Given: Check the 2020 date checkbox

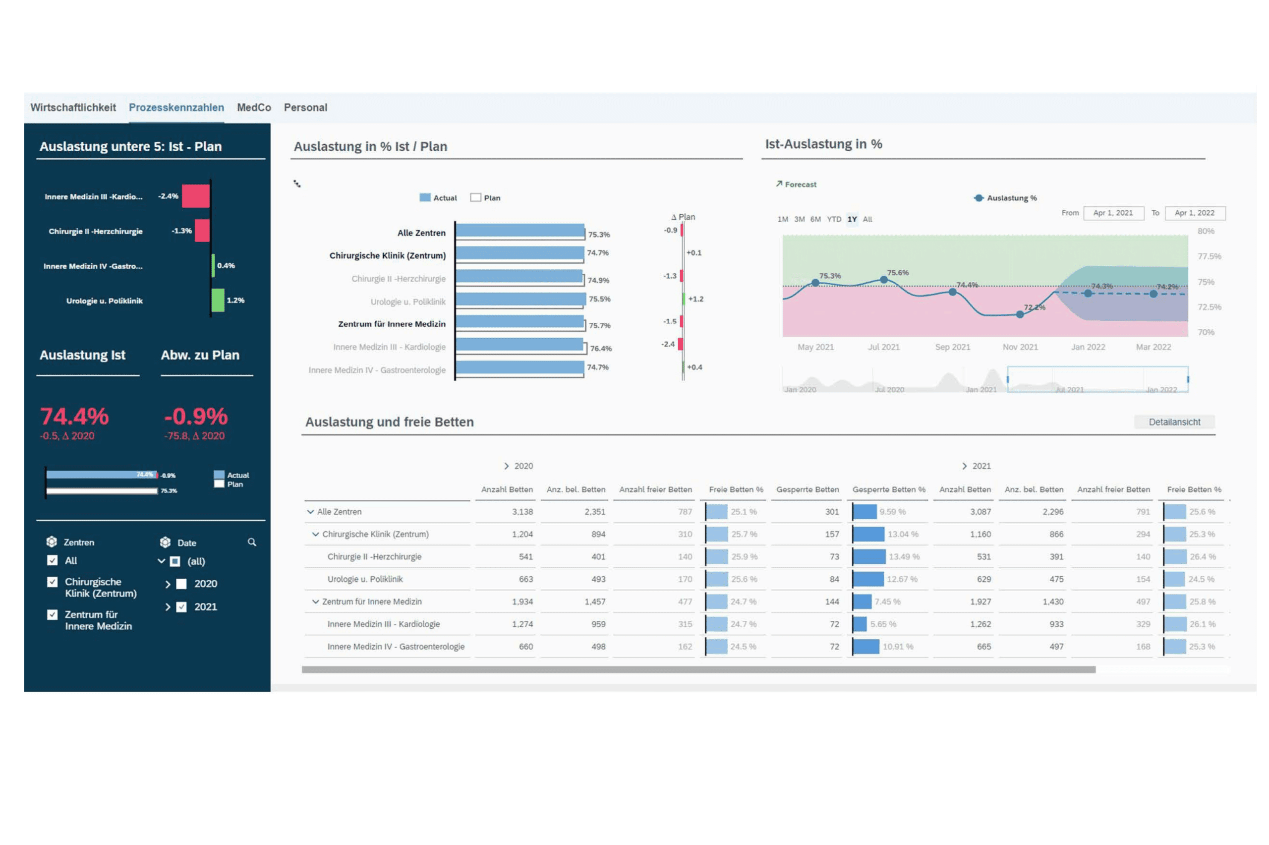Looking at the screenshot, I should [x=181, y=584].
